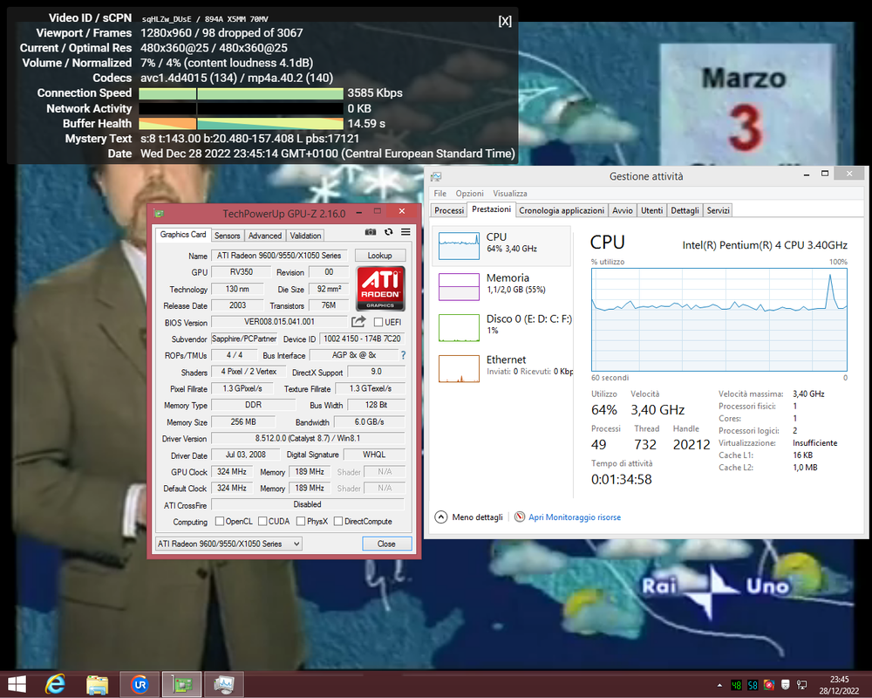The width and height of the screenshot is (872, 698).
Task: Click the colorful red-X tray icon
Action: coord(769,685)
